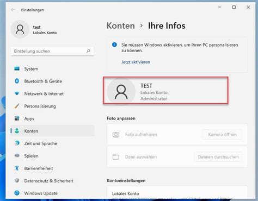Viewport: 258px width, 201px height.
Task: Click the folder icon beside Datei auswählen
Action: click(116, 157)
